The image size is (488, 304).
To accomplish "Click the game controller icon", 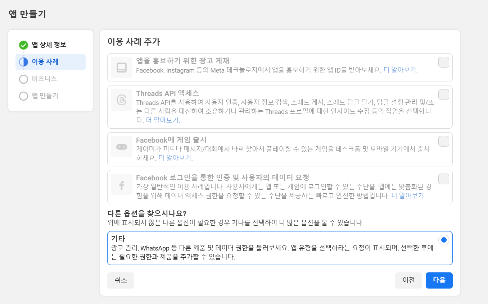I will click(122, 147).
